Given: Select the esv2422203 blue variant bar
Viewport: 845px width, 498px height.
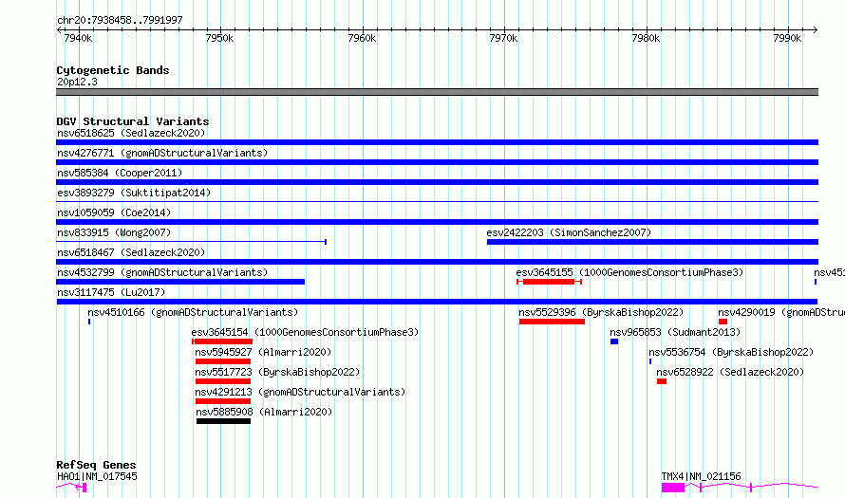Looking at the screenshot, I should pyautogui.click(x=652, y=242).
